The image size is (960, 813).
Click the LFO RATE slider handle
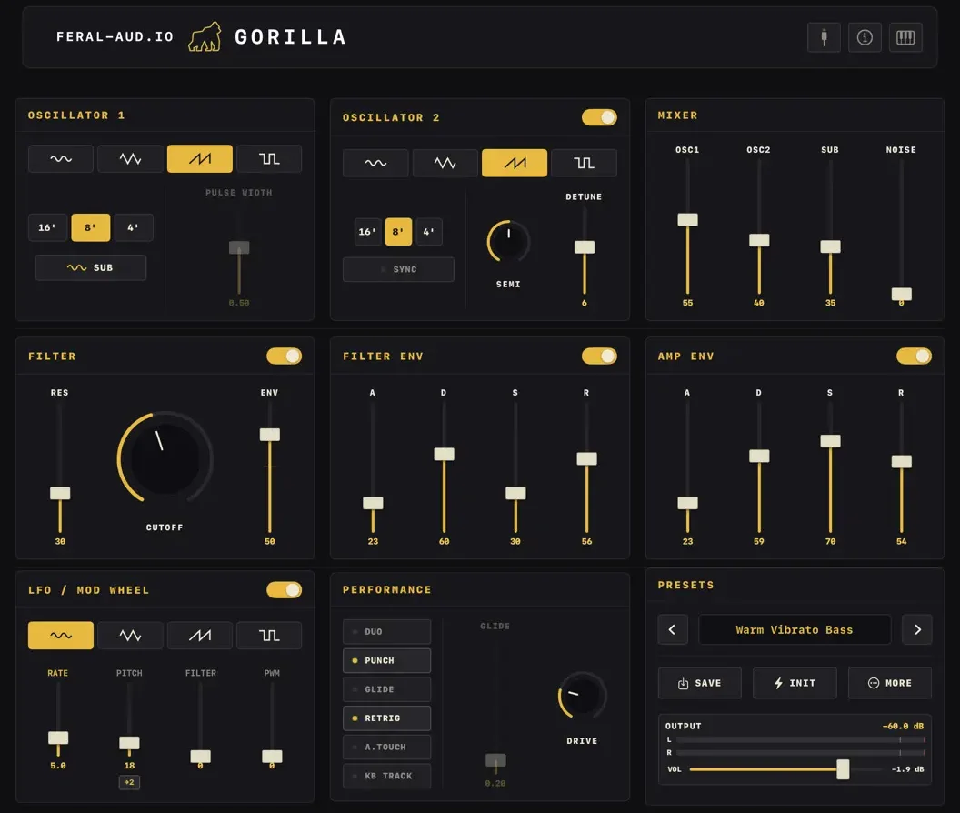coord(58,738)
